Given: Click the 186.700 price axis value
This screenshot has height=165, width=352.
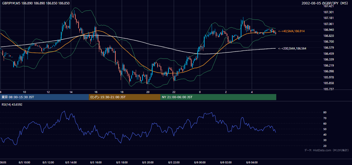Looking at the screenshot, I should [x=329, y=42].
